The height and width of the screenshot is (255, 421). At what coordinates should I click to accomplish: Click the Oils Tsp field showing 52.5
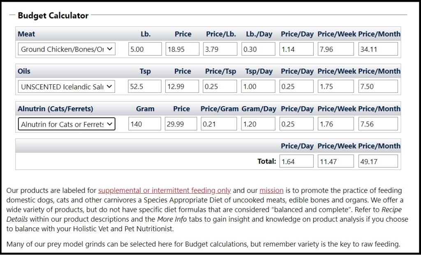145,87
